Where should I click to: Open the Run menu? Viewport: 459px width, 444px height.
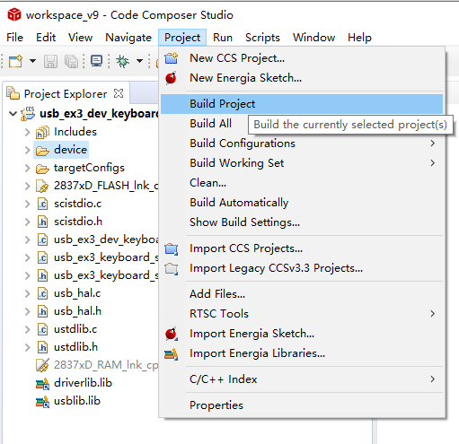(x=223, y=38)
